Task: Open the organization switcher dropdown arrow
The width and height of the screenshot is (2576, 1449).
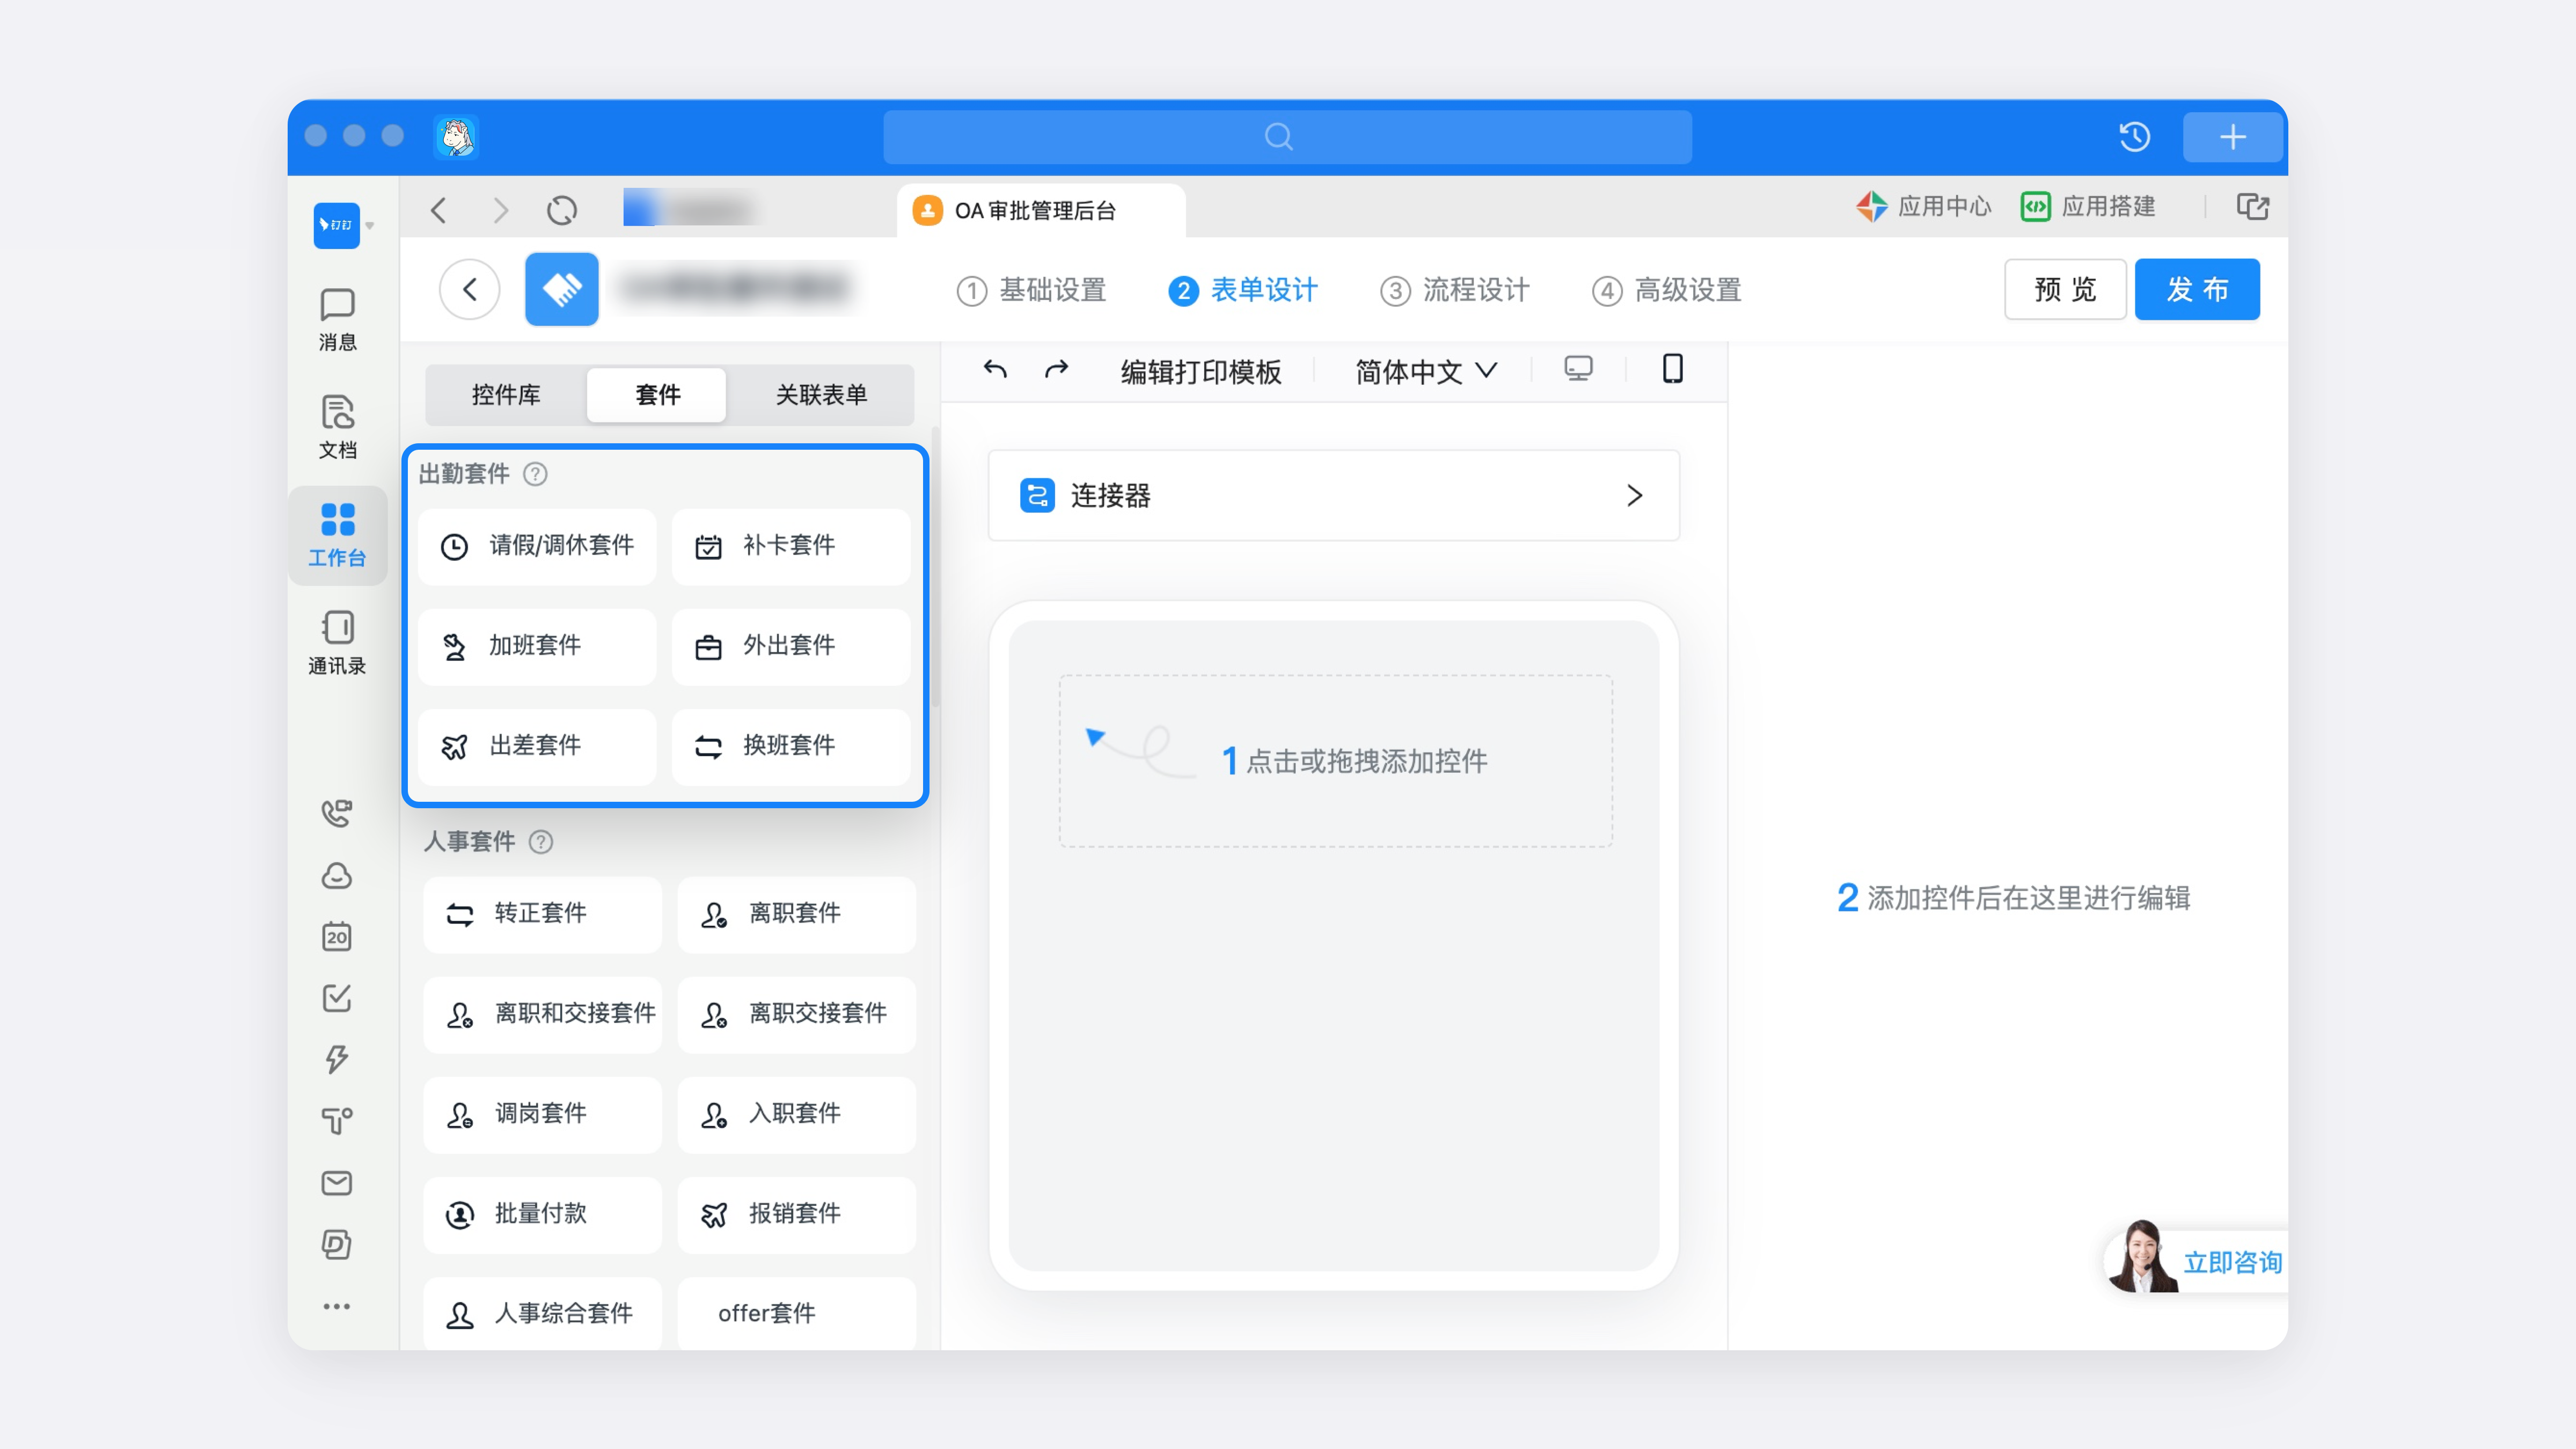Action: pos(370,226)
